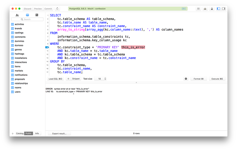Click the Snippet button

76,79
